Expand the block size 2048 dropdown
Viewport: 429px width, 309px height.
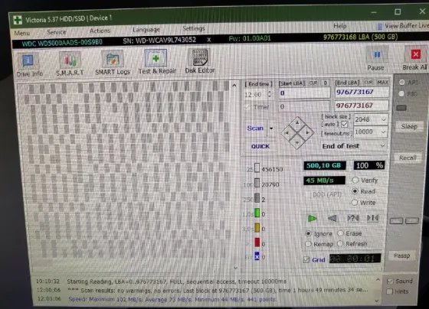[383, 119]
